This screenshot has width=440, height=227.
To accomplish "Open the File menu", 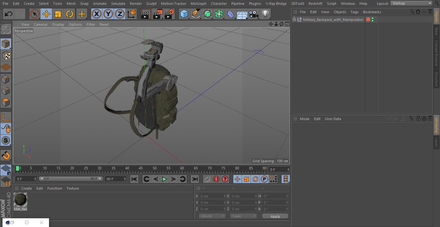I will click(5, 4).
